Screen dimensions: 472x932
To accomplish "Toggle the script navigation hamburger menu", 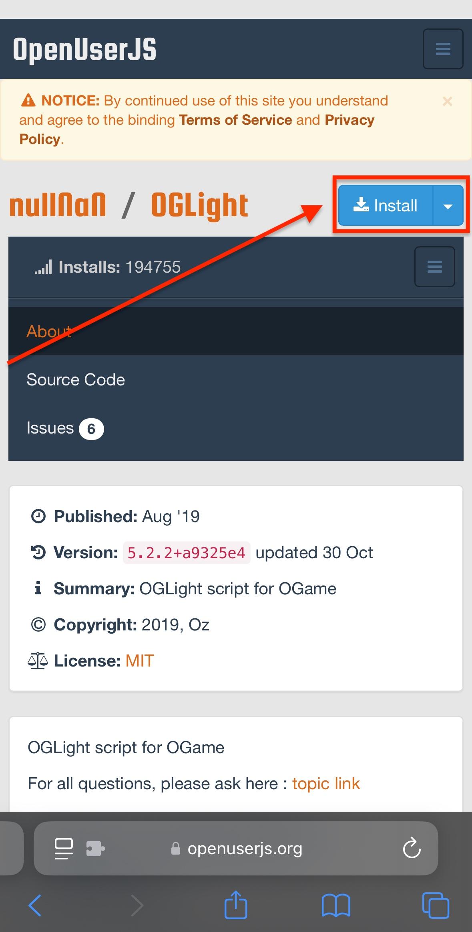I will [434, 267].
